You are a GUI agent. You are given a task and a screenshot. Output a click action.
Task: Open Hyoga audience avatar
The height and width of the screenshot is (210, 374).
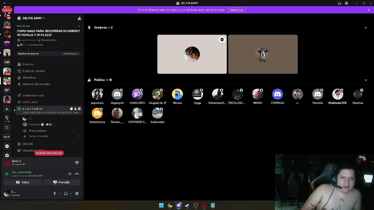coord(198,94)
